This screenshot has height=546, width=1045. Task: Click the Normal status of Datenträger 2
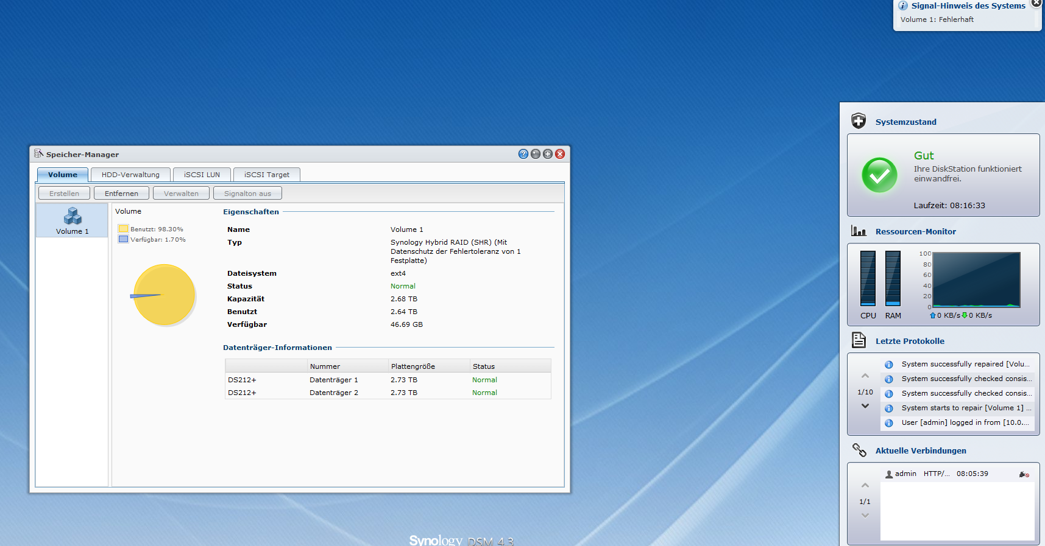[x=484, y=393]
